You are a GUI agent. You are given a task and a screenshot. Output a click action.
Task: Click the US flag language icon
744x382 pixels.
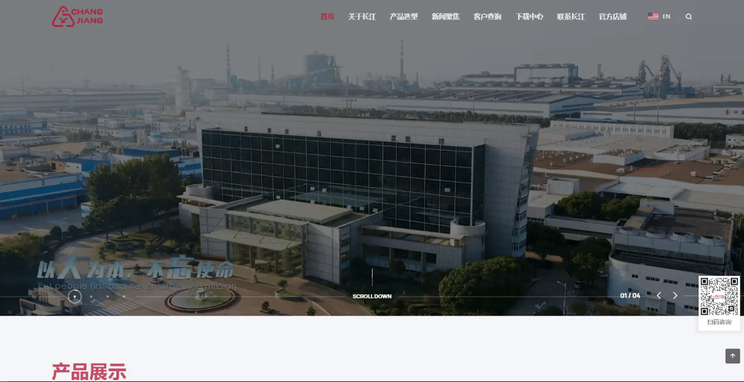point(653,17)
